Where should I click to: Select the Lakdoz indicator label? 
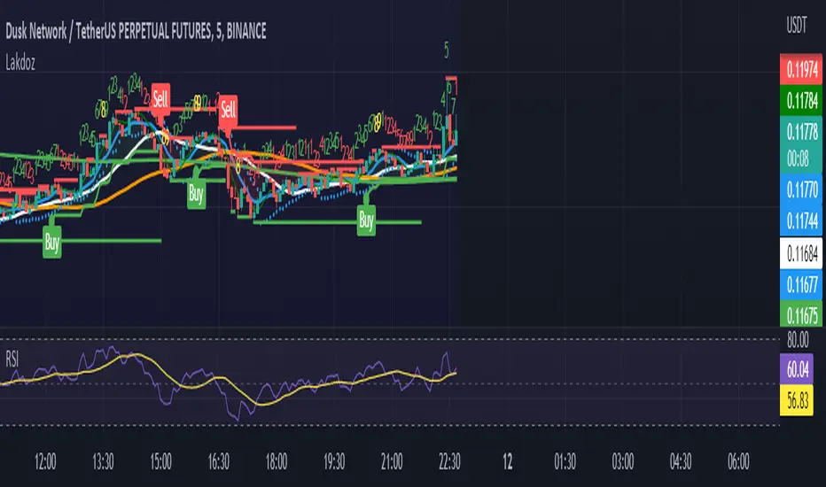[20, 63]
